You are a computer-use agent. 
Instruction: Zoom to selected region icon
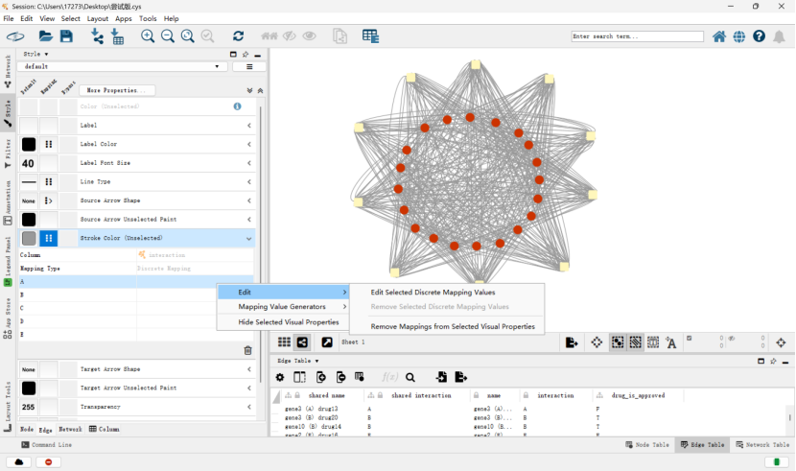click(x=207, y=36)
